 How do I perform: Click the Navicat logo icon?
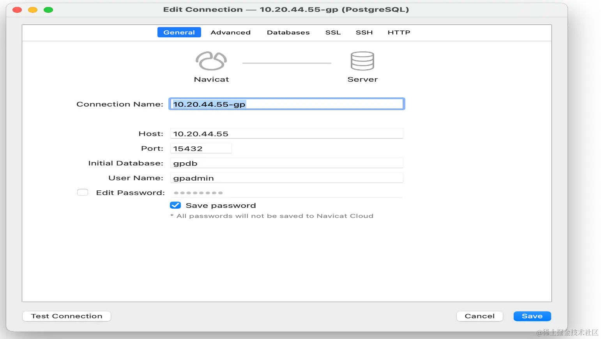tap(211, 61)
